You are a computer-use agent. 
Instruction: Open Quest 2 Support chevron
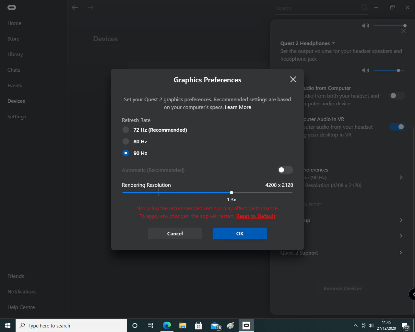tap(401, 253)
